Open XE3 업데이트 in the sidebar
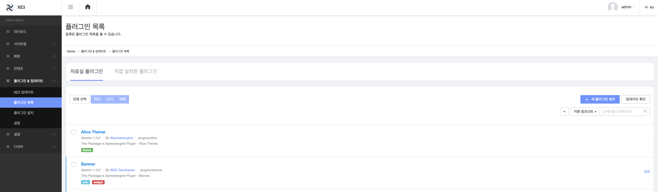This screenshot has height=192, width=658. [24, 92]
